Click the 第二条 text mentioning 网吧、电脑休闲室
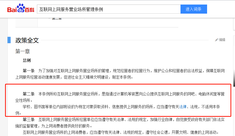This screenshot has height=136, width=235. point(133,94)
